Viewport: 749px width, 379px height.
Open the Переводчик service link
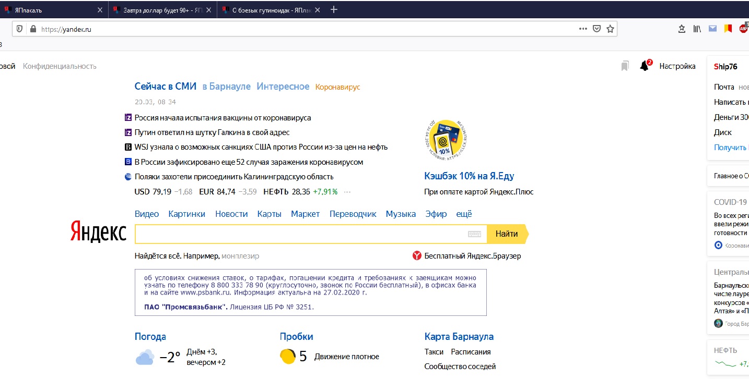(x=353, y=214)
